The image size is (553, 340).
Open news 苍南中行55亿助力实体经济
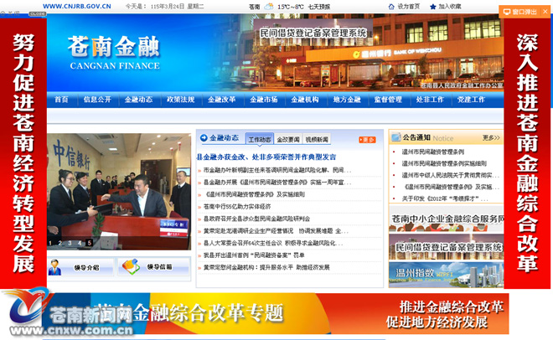pos(237,207)
